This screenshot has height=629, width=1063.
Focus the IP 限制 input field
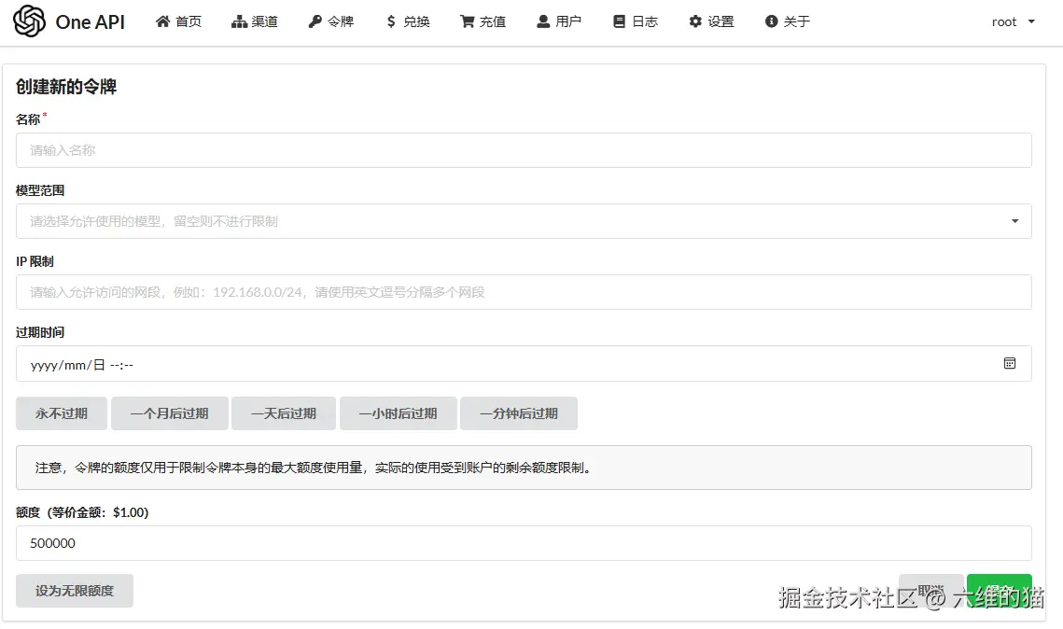tap(524, 292)
